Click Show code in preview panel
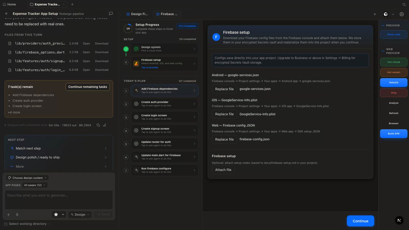 pyautogui.click(x=394, y=34)
